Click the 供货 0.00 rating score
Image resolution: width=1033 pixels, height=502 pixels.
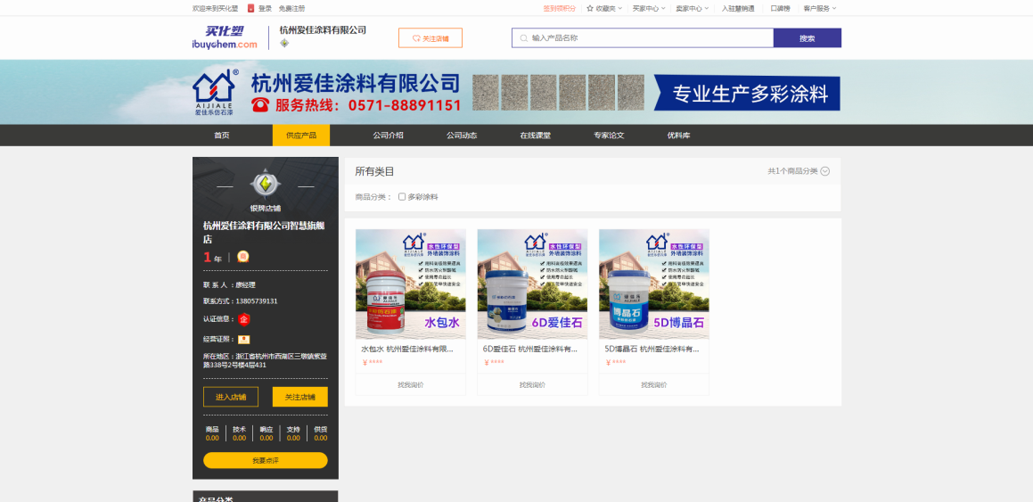(320, 433)
